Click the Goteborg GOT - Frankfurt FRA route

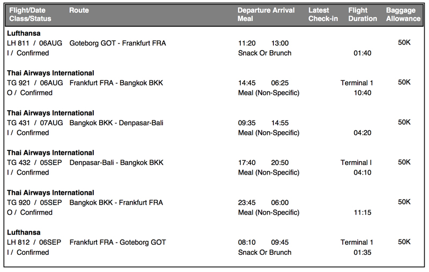[x=117, y=43]
